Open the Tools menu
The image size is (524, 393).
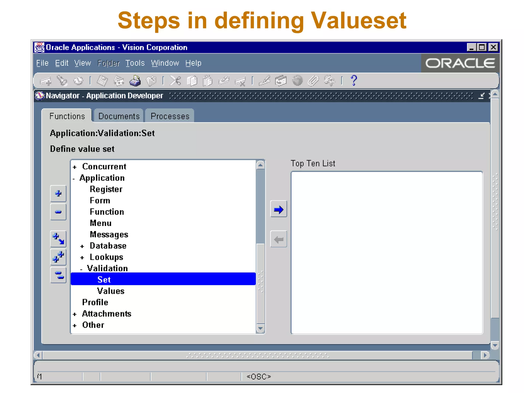135,63
